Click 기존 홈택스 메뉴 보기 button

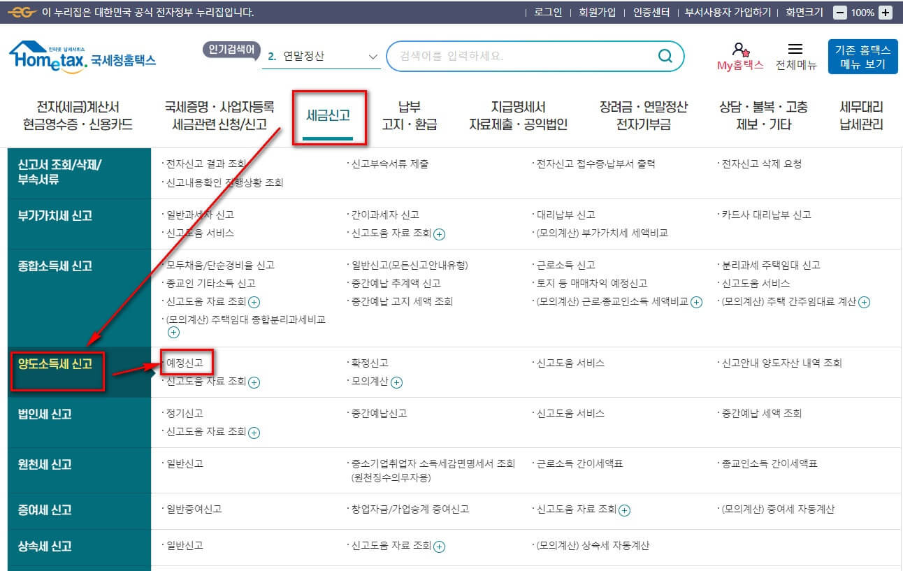[863, 57]
